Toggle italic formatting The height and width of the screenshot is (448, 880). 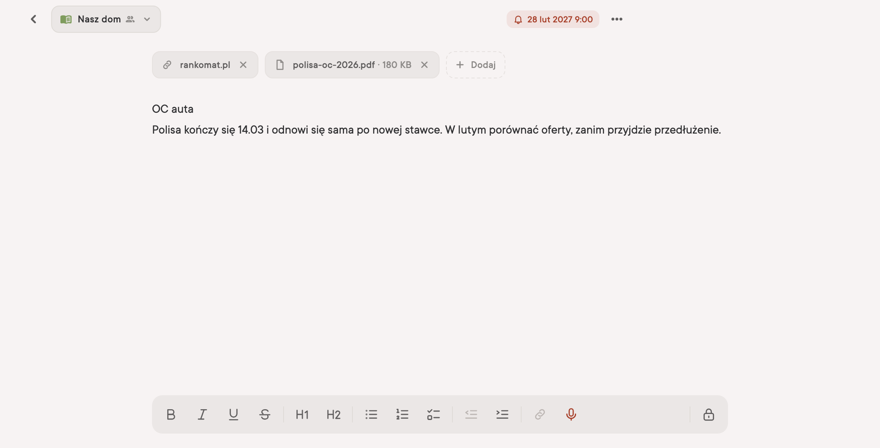pos(202,414)
